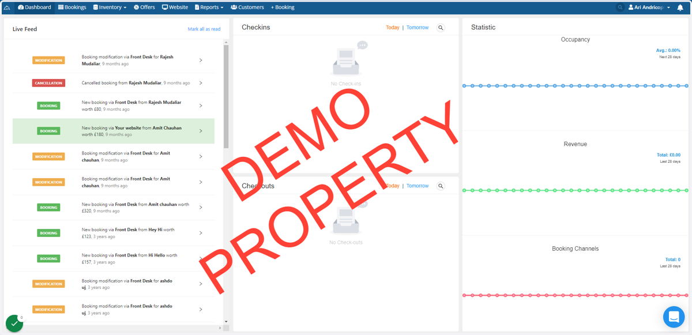Click the Checkouts search magnifier icon
The width and height of the screenshot is (692, 335).
441,186
